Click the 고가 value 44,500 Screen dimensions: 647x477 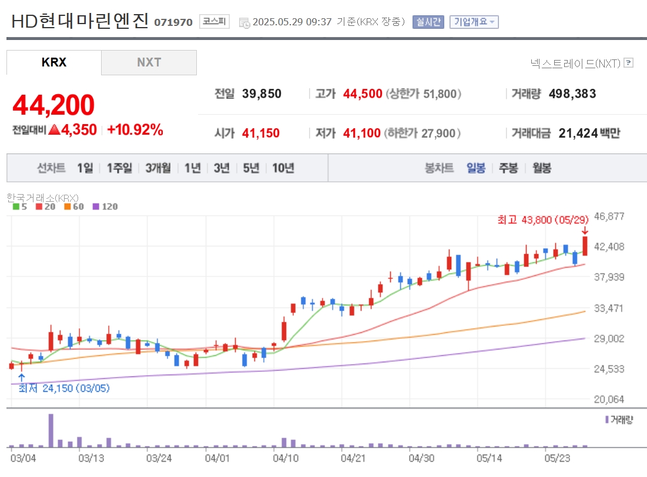(363, 94)
